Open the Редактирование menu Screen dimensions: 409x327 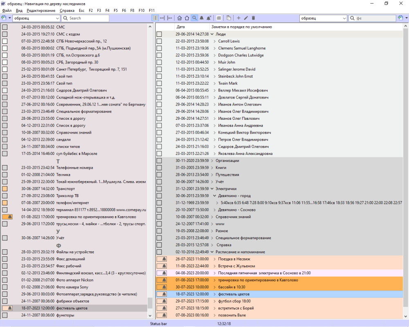pos(41,11)
